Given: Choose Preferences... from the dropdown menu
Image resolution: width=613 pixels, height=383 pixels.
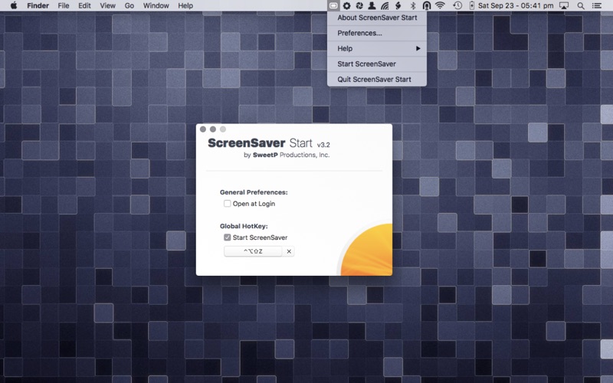Looking at the screenshot, I should [x=360, y=33].
